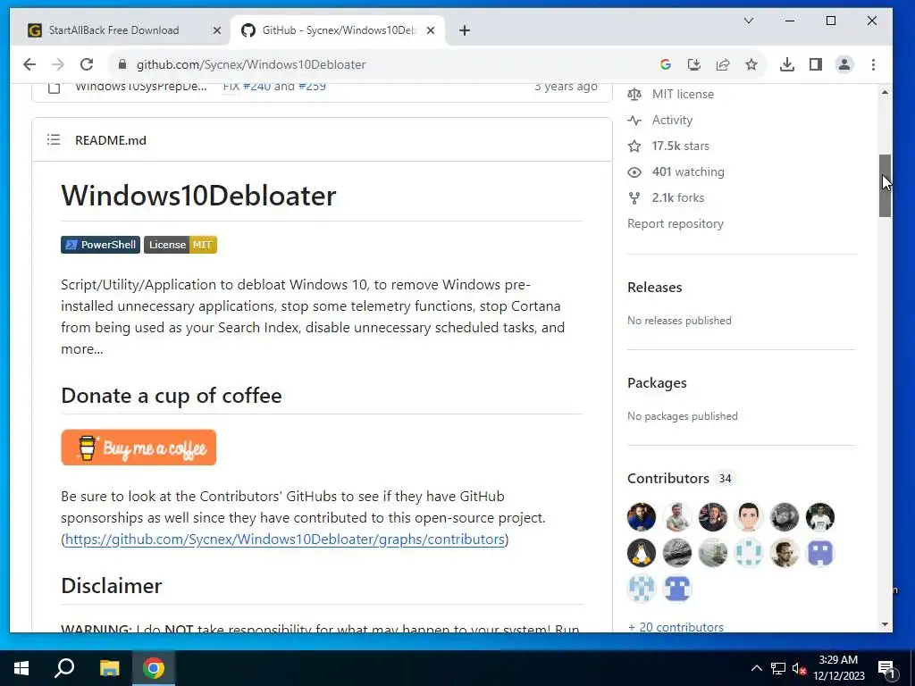Click the Linux penguin contributor avatar
Viewport: 915px width, 686px height.
click(x=642, y=553)
